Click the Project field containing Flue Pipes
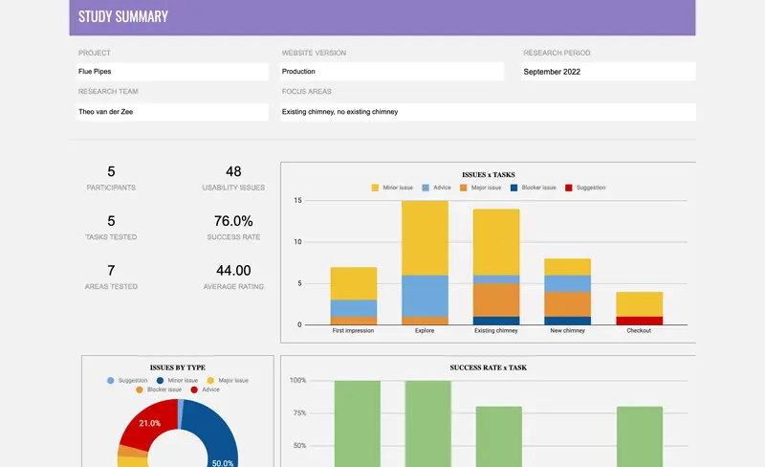The width and height of the screenshot is (765, 467). (x=172, y=72)
